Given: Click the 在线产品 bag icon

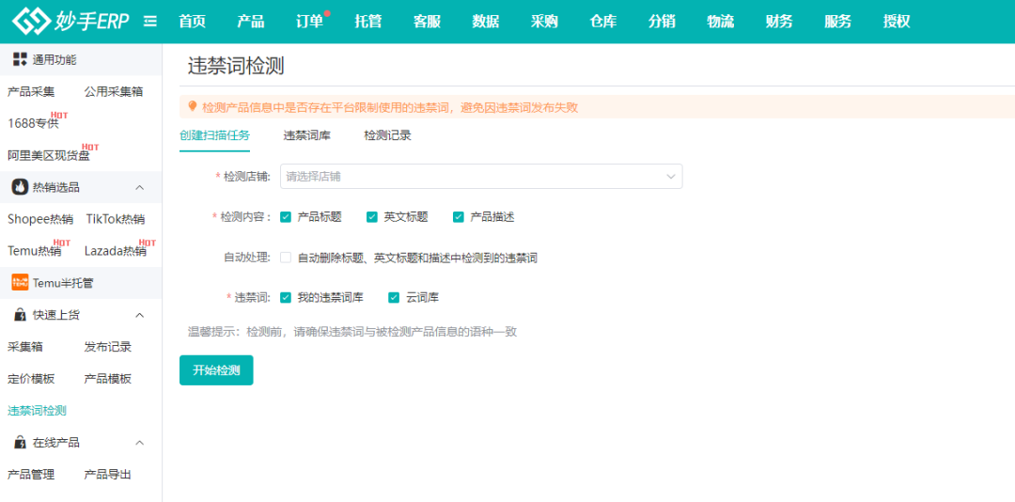Looking at the screenshot, I should tap(20, 443).
